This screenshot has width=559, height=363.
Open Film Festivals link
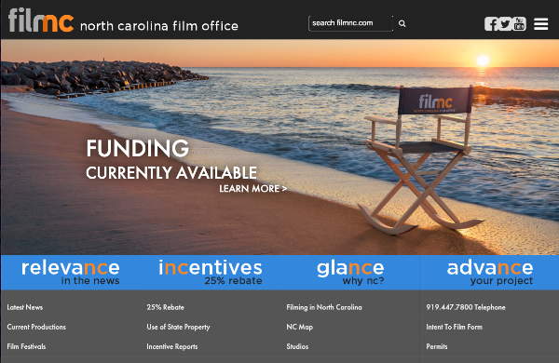point(26,346)
